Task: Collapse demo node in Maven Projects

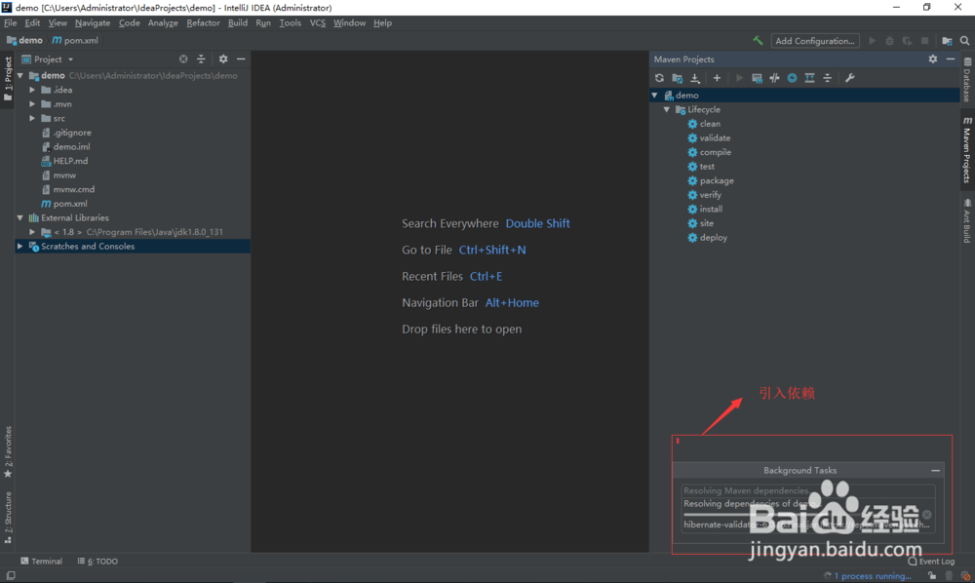Action: click(654, 96)
